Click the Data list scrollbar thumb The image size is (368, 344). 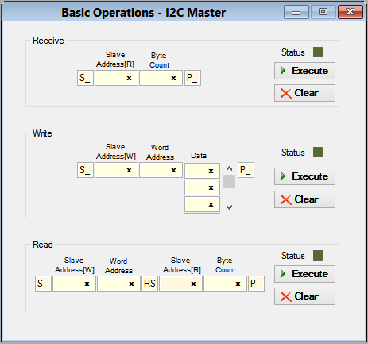tap(230, 181)
